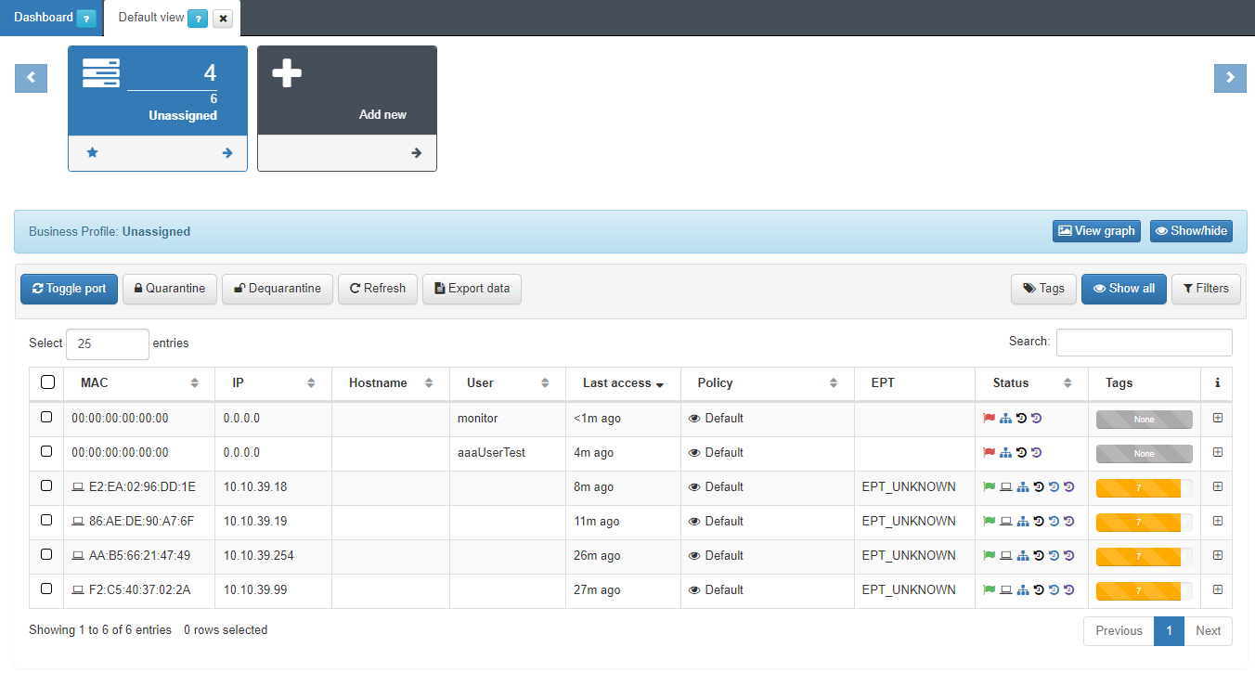Tick checkbox for the F2:C5:40:37:02:2A device
Viewport: 1255px width, 673px height.
click(47, 590)
